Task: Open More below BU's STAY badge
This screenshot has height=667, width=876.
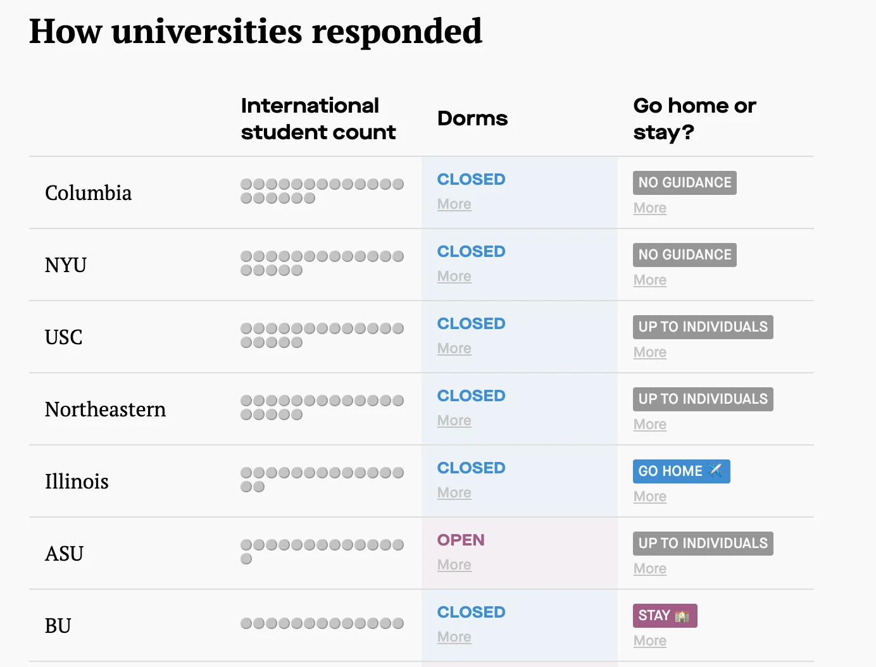Action: click(x=650, y=641)
